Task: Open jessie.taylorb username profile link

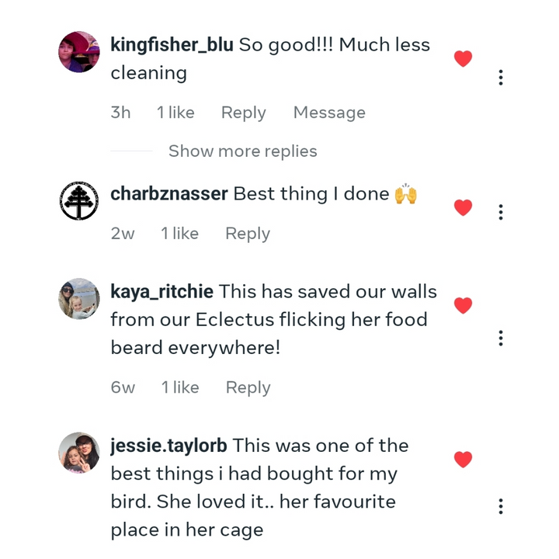Action: click(x=168, y=446)
